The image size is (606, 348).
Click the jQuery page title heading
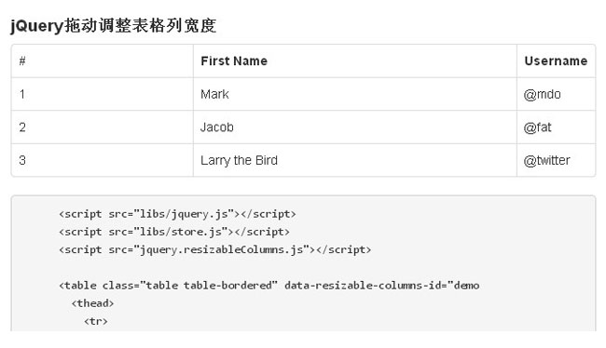click(x=113, y=26)
